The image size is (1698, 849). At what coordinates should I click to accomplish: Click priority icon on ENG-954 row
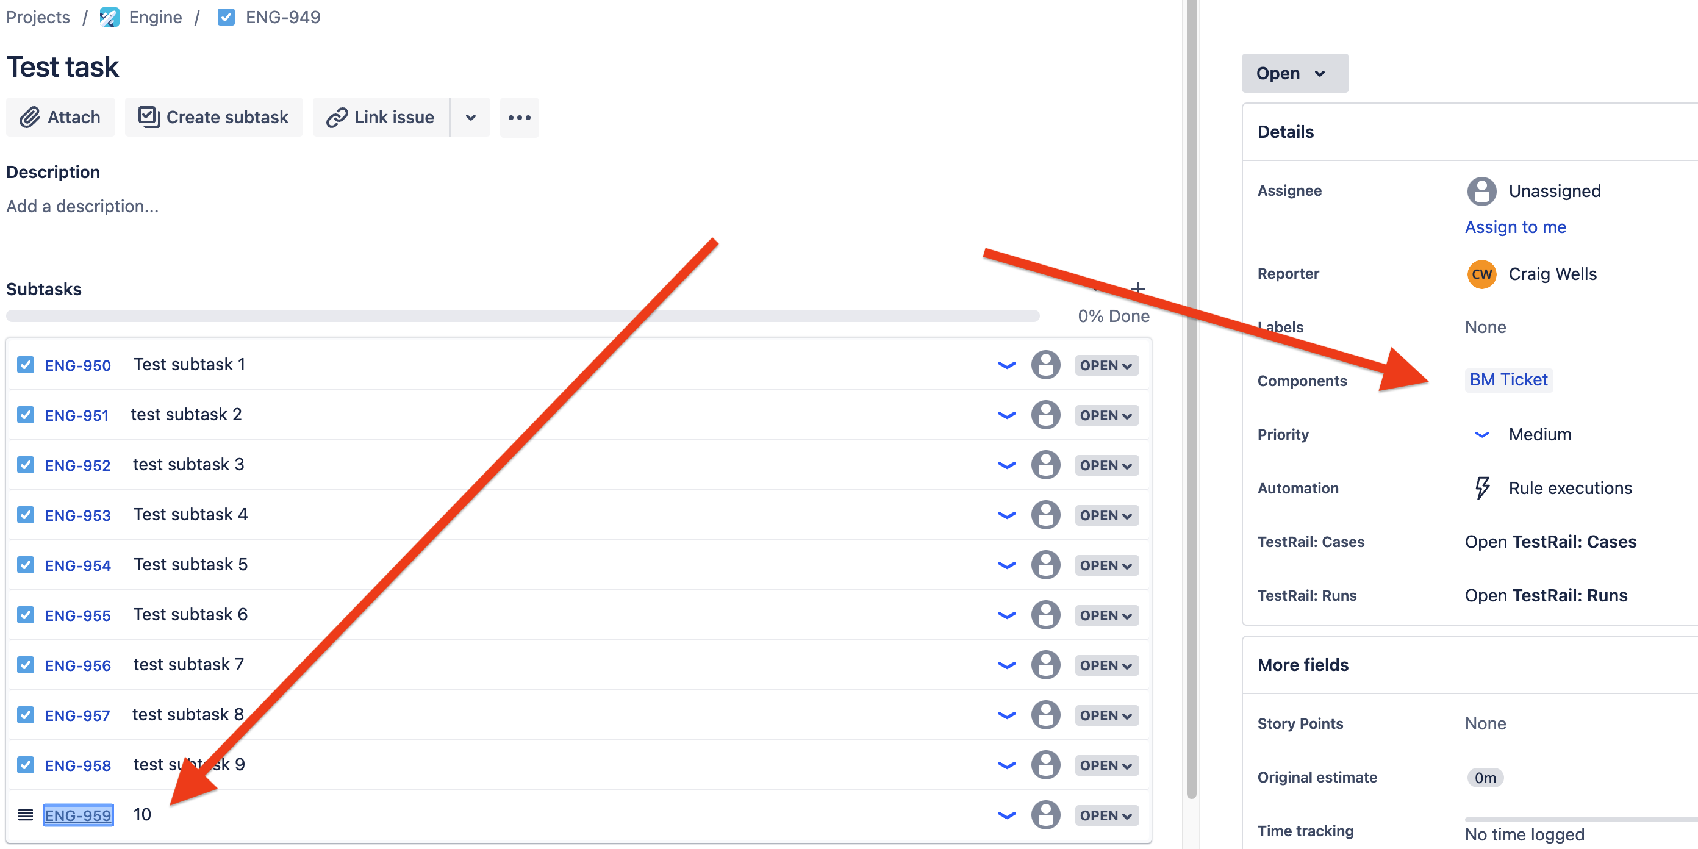pos(1006,565)
